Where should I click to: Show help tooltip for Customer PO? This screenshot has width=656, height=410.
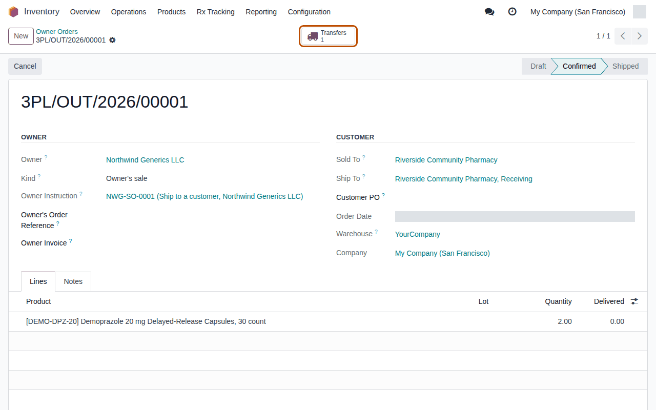pyautogui.click(x=383, y=195)
